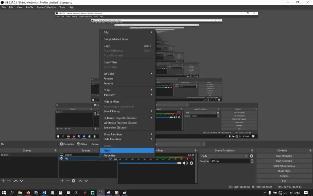Move scene down in Scenes panel
313x196 pixels.
[x=21, y=181]
